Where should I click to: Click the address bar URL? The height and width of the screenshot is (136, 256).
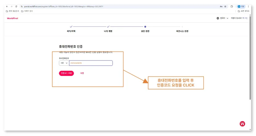(64, 6)
